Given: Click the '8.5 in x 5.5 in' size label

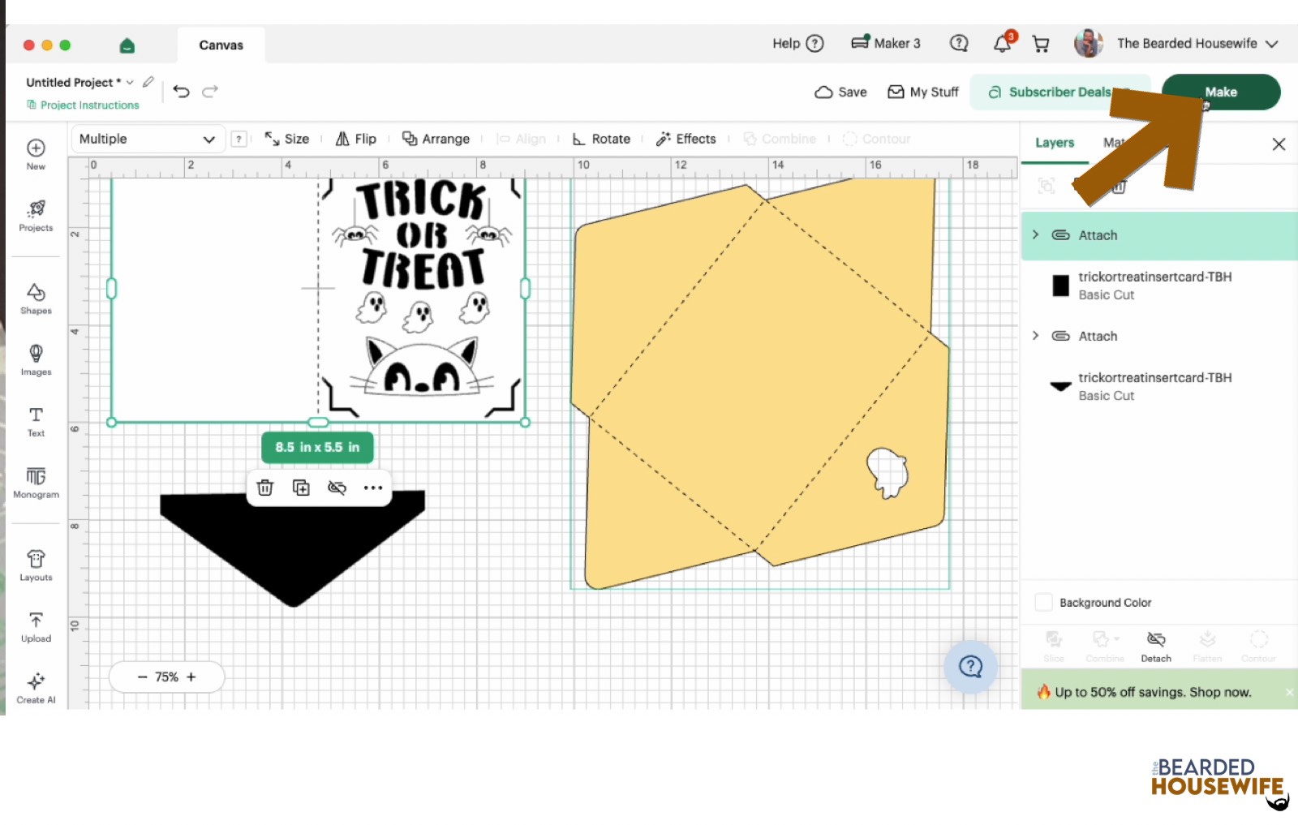Looking at the screenshot, I should [x=317, y=447].
